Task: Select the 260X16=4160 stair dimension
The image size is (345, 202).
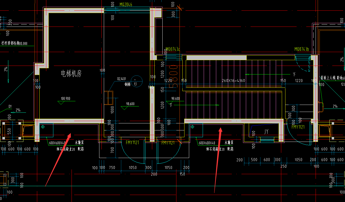Action: (x=233, y=81)
